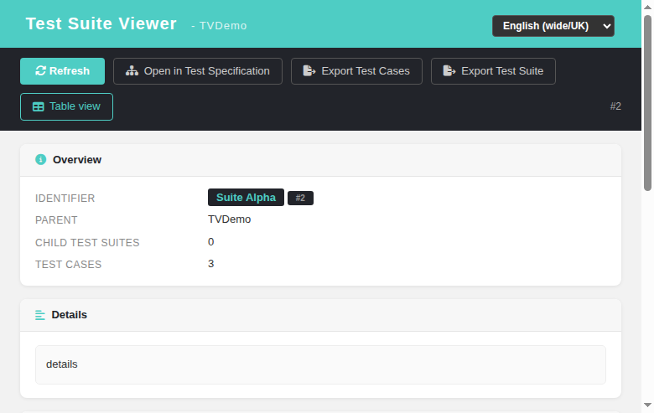Viewport: 654px width, 413px height.
Task: Click the child test suites value 0
Action: coord(211,242)
